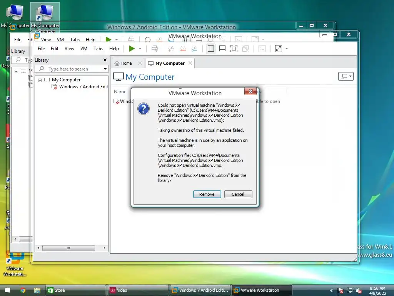Click network tray icon
Image resolution: width=394 pixels, height=296 pixels.
coord(349,291)
